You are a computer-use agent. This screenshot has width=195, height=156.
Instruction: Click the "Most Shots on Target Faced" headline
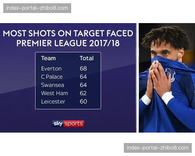coord(68,33)
